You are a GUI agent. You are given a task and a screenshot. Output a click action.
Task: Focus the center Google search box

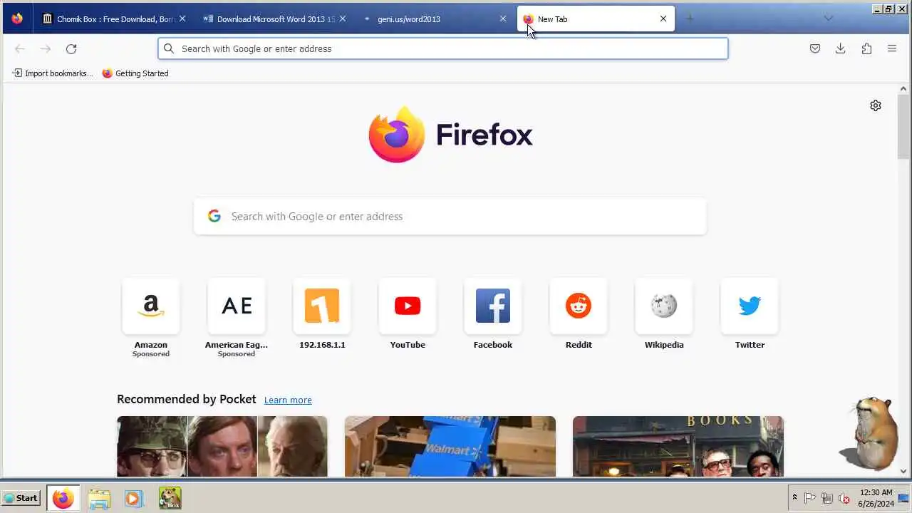tap(450, 217)
